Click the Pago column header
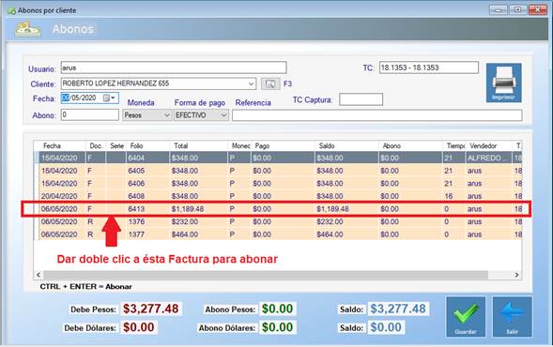This screenshot has height=347, width=553. 262,146
